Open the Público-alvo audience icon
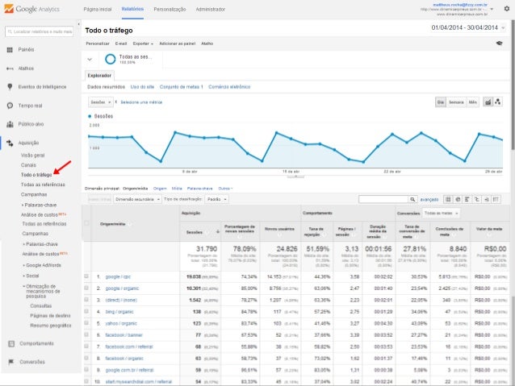Image resolution: width=515 pixels, height=386 pixels. 10,124
